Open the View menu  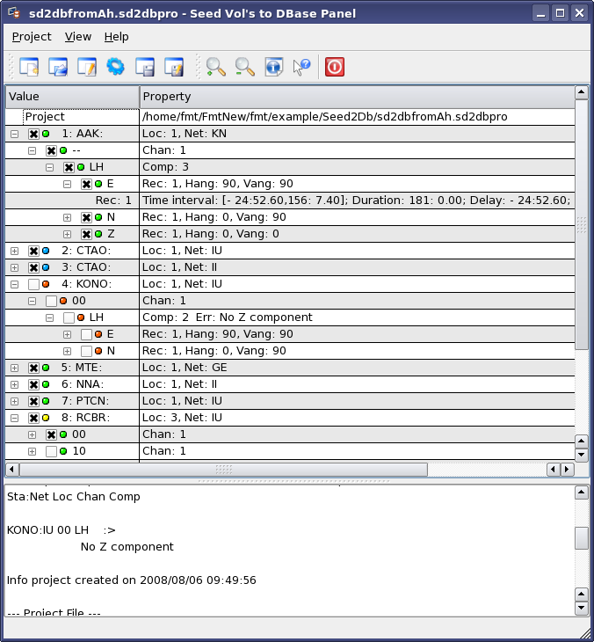pos(78,36)
